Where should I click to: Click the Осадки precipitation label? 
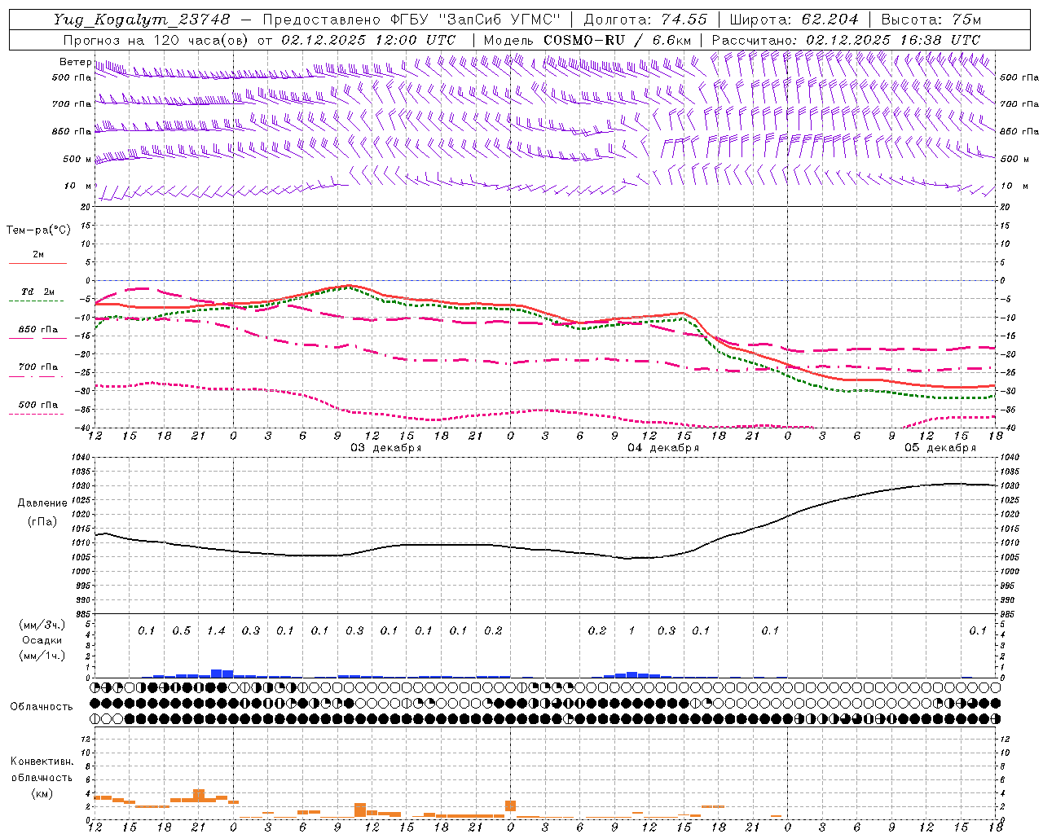pos(42,640)
